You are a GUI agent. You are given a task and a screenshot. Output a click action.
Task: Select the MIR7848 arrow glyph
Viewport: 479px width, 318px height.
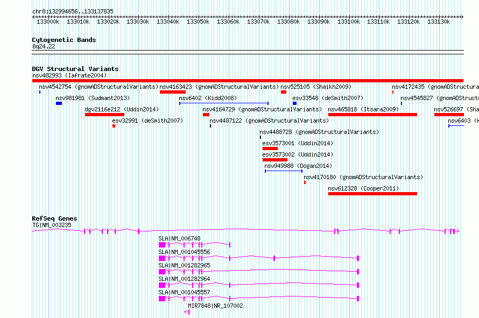[x=187, y=312]
